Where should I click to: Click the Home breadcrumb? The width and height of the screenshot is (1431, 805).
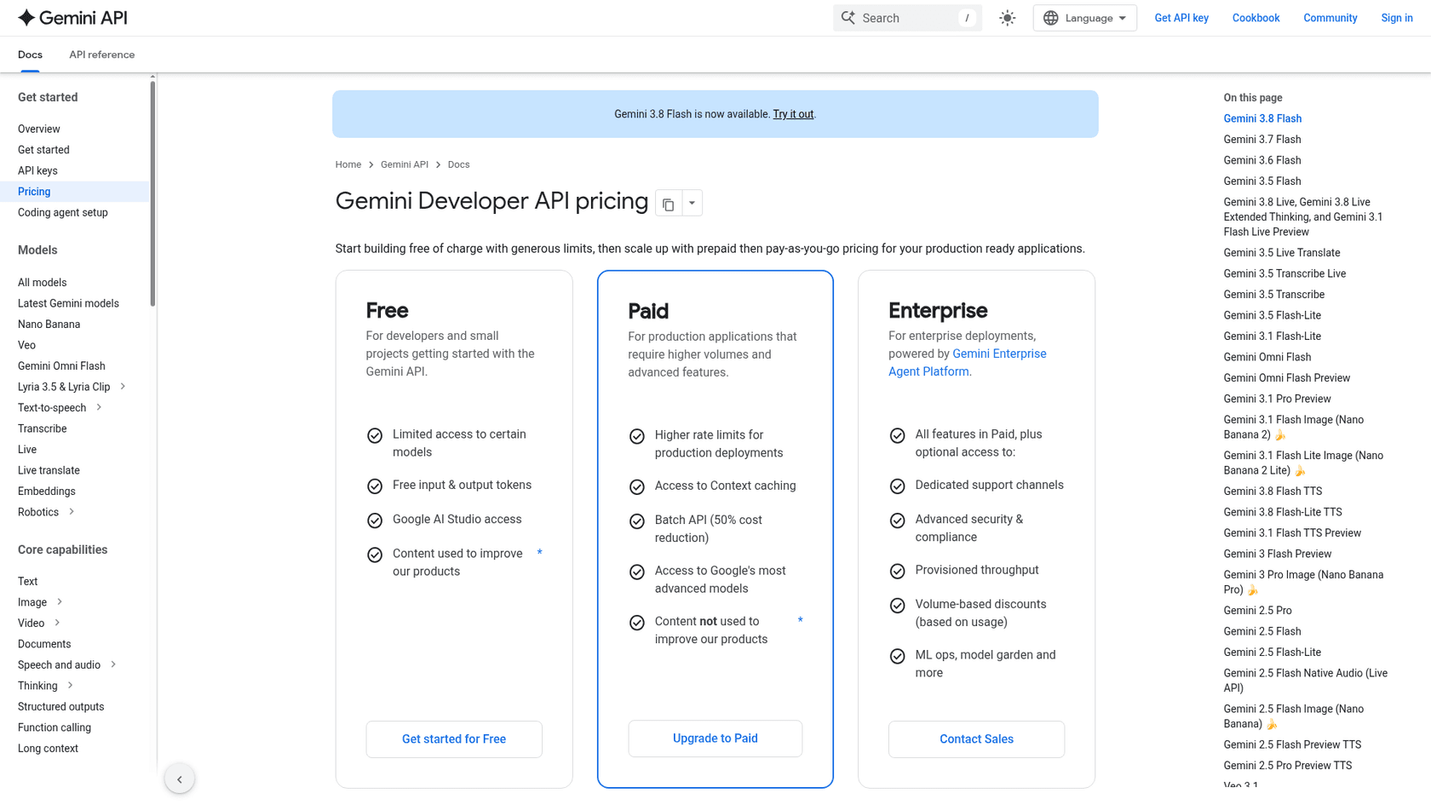(x=348, y=164)
